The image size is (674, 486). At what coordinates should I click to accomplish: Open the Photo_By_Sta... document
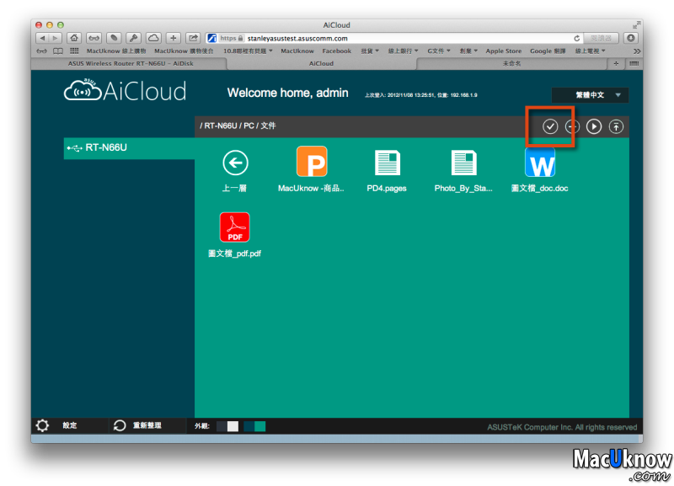click(463, 162)
